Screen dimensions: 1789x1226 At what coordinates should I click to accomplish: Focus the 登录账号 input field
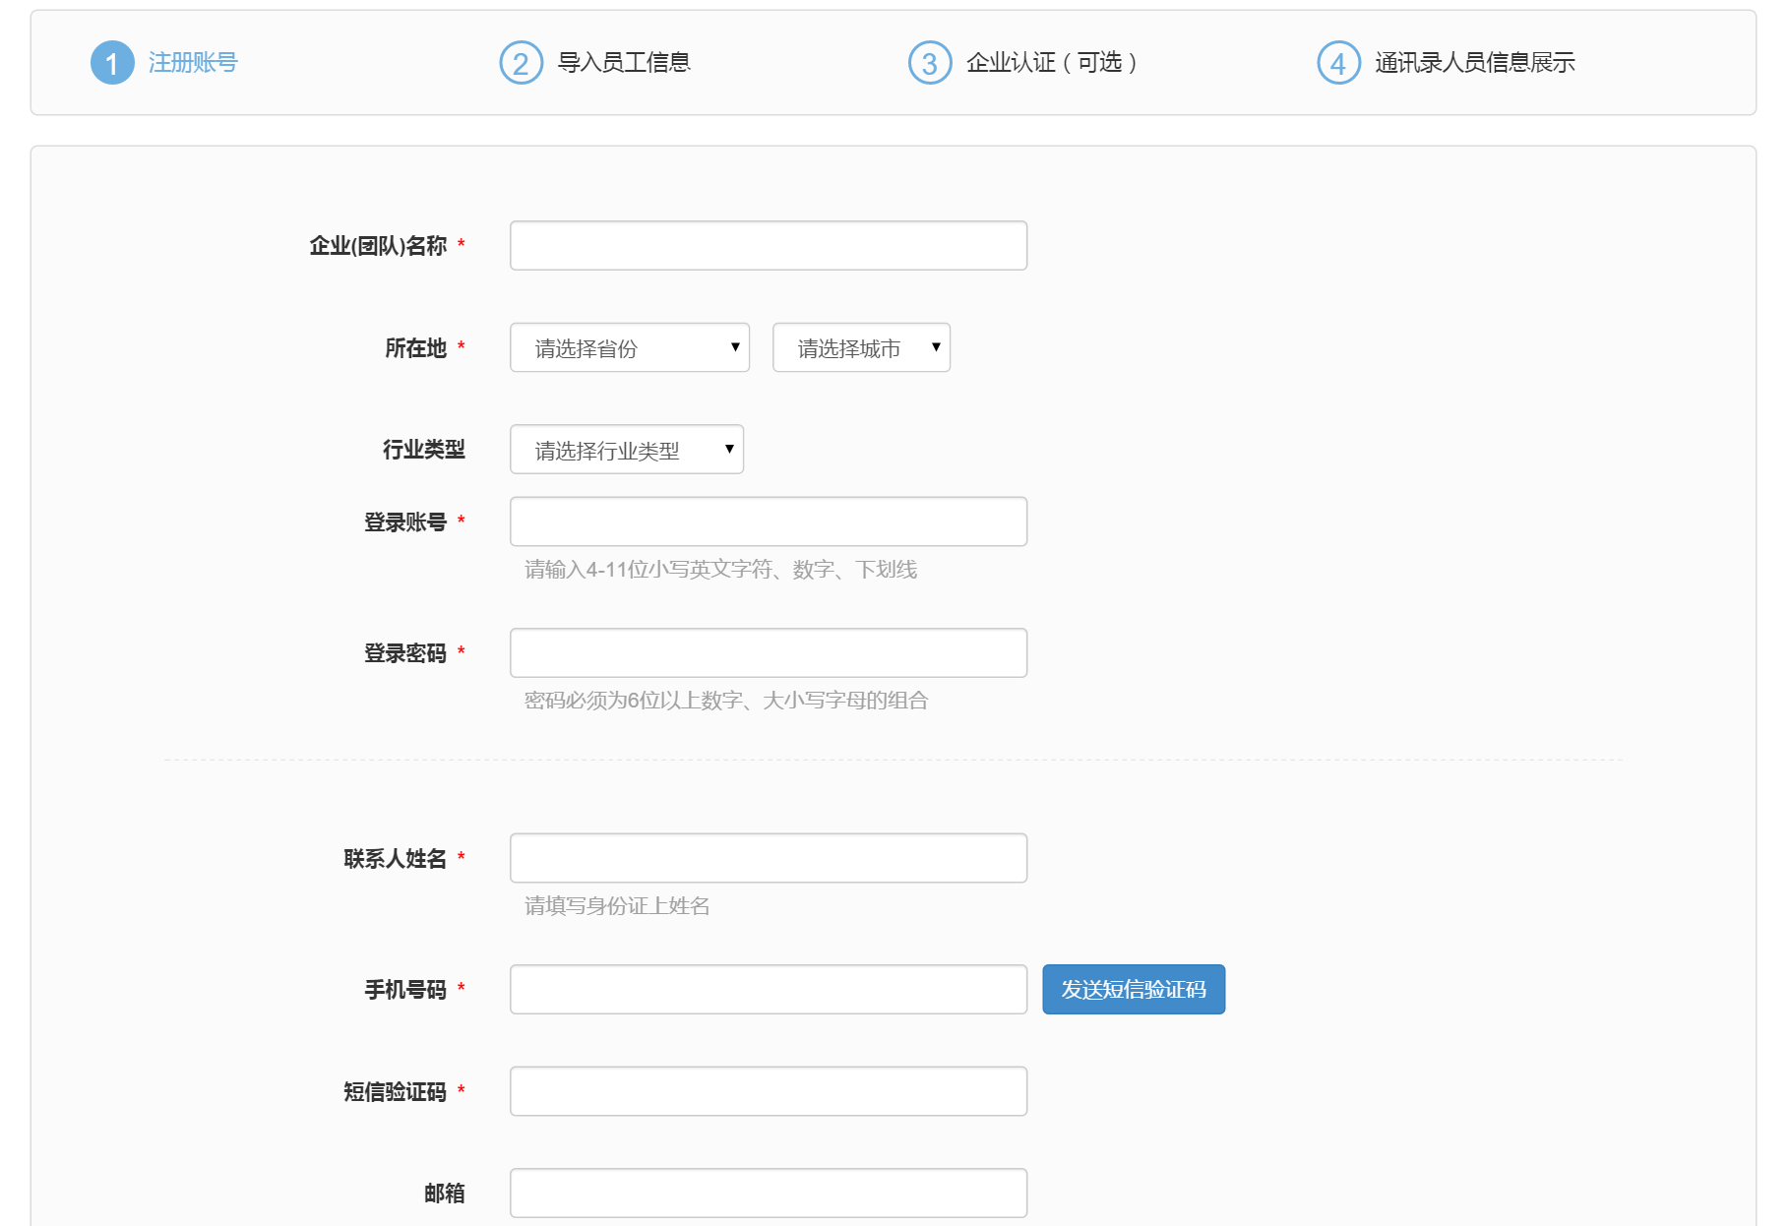point(769,521)
